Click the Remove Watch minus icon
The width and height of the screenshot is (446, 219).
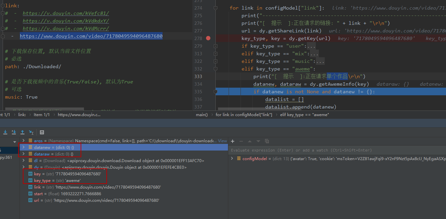(241, 141)
